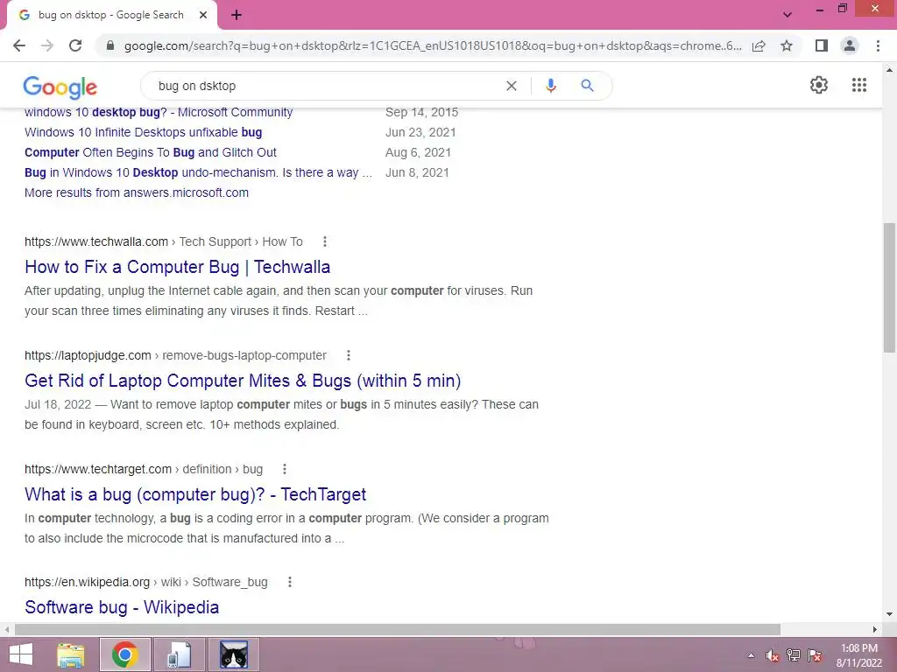Open the en.wikipedia.org result options menu
Screen dimensions: 897x672
tap(290, 582)
